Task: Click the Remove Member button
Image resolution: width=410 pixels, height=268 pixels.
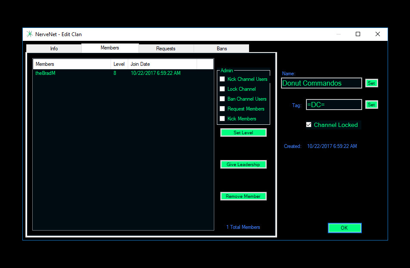Action: (x=243, y=196)
